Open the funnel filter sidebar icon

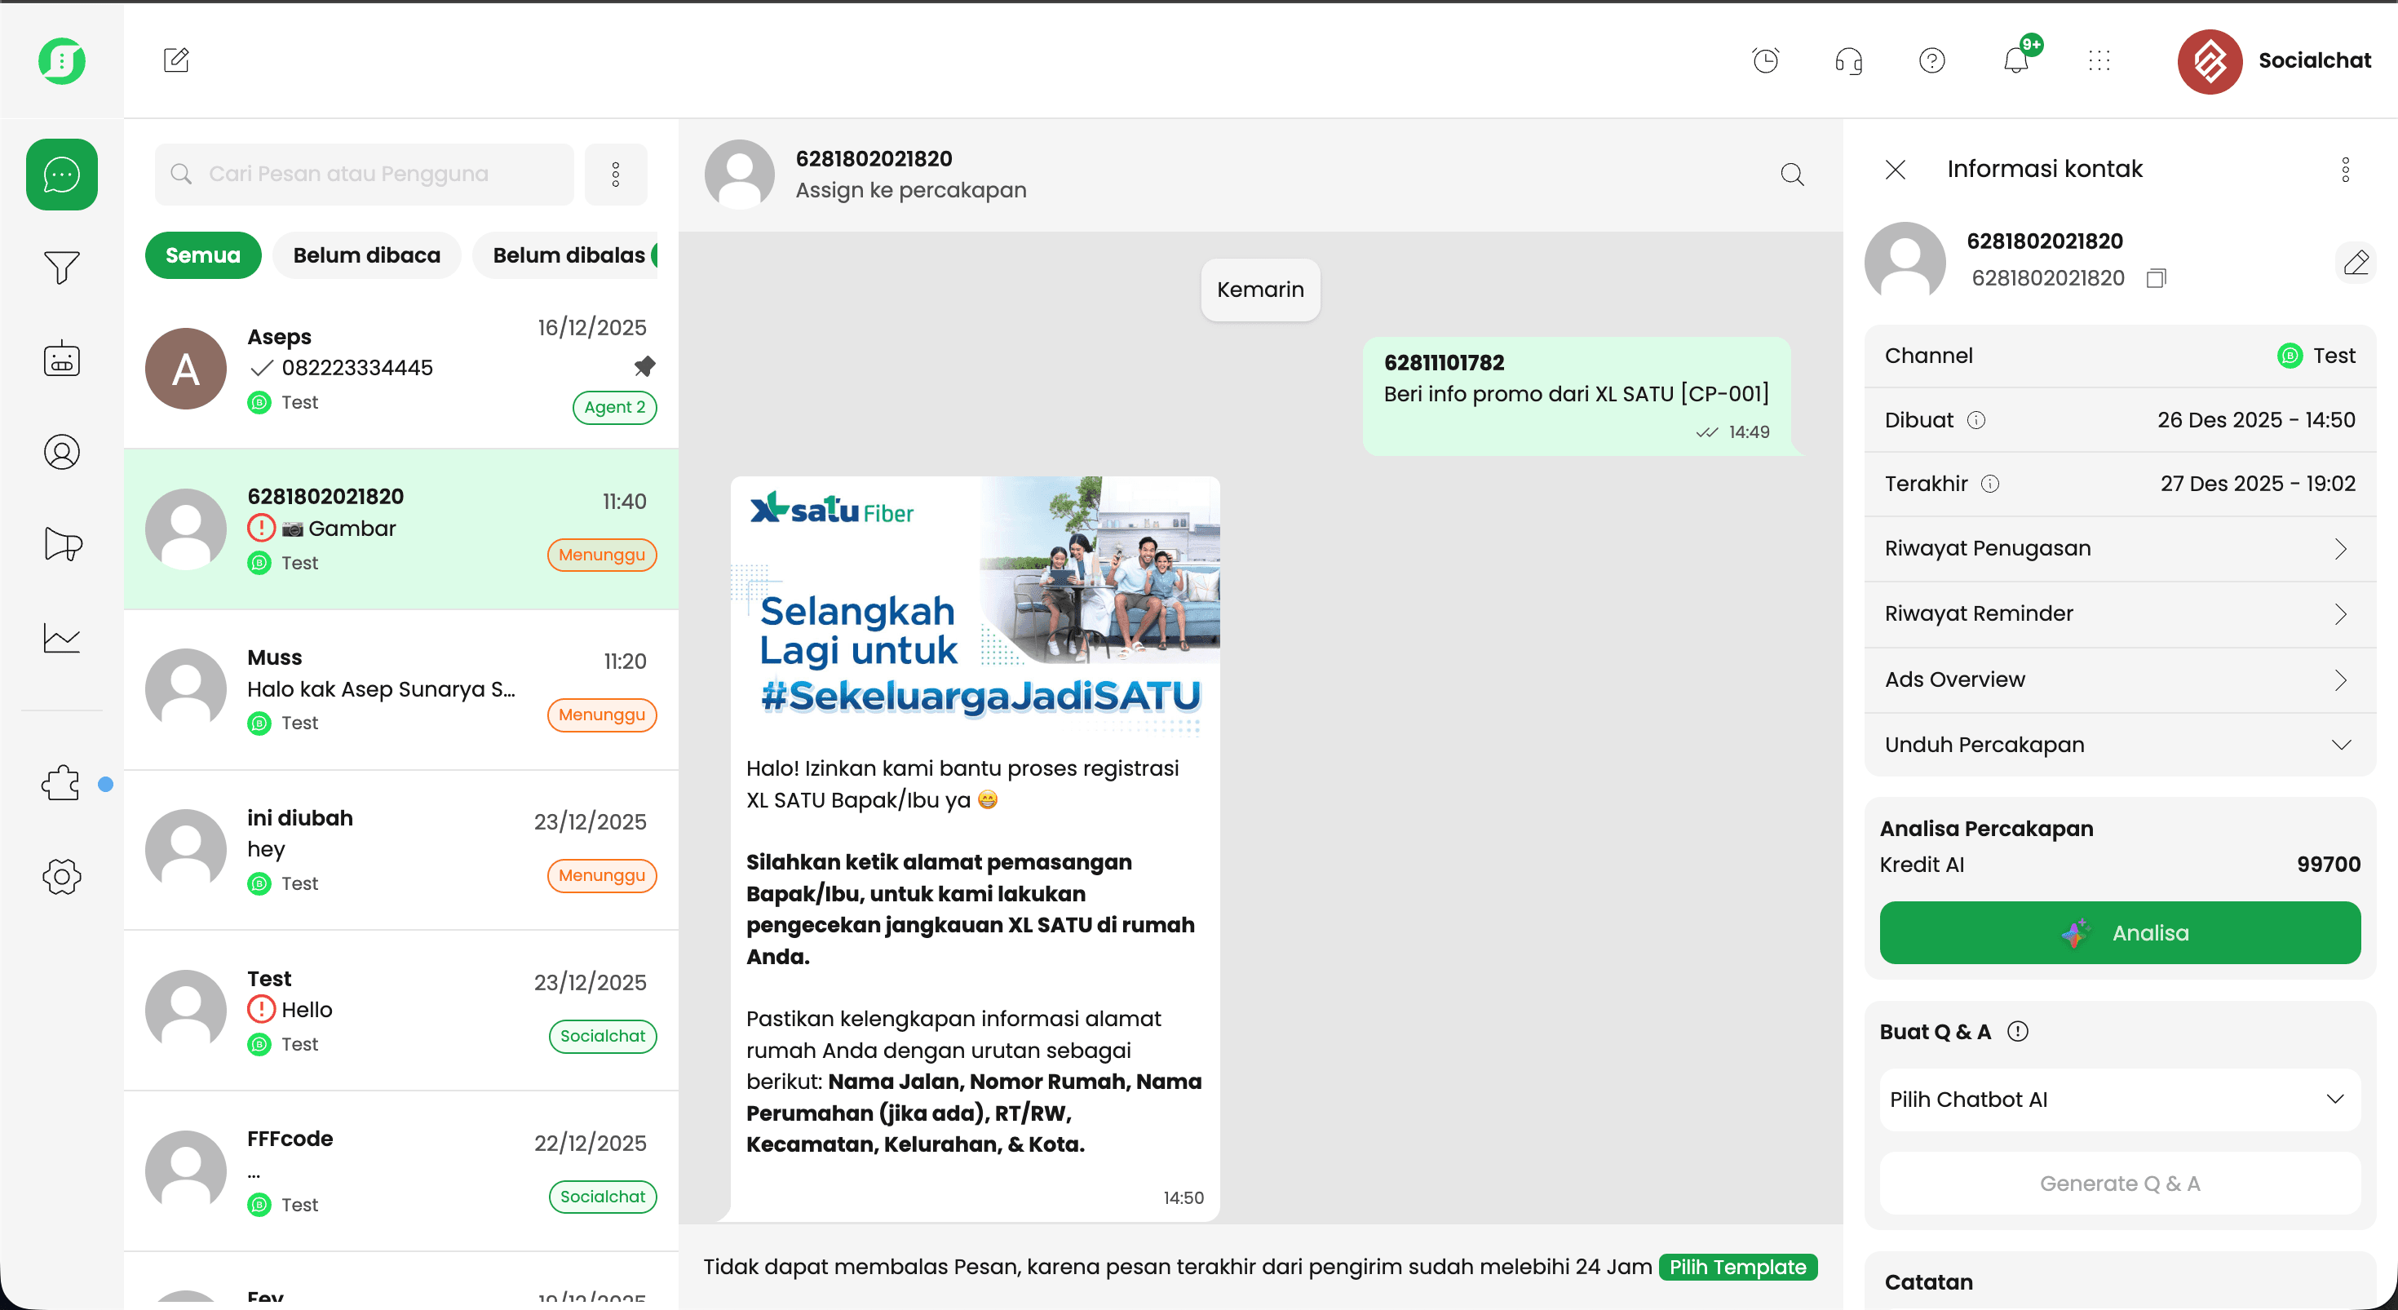(61, 268)
